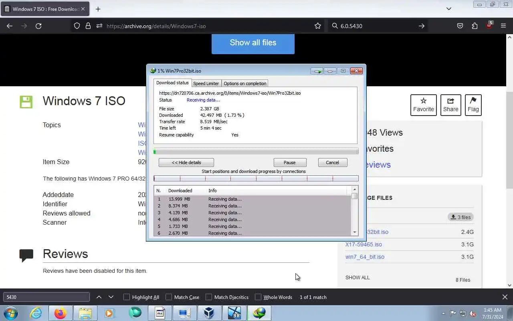Enable Whole Words checkbox
This screenshot has height=321, width=513.
tap(258, 297)
